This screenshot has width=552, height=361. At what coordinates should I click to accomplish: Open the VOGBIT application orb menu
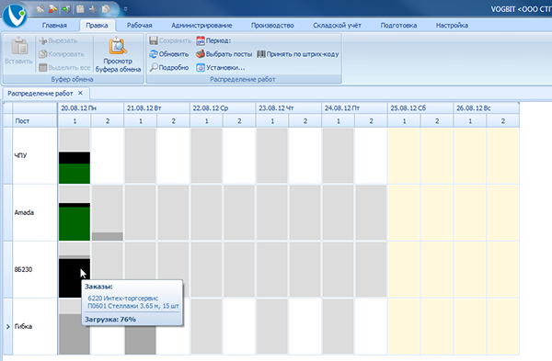(x=14, y=15)
